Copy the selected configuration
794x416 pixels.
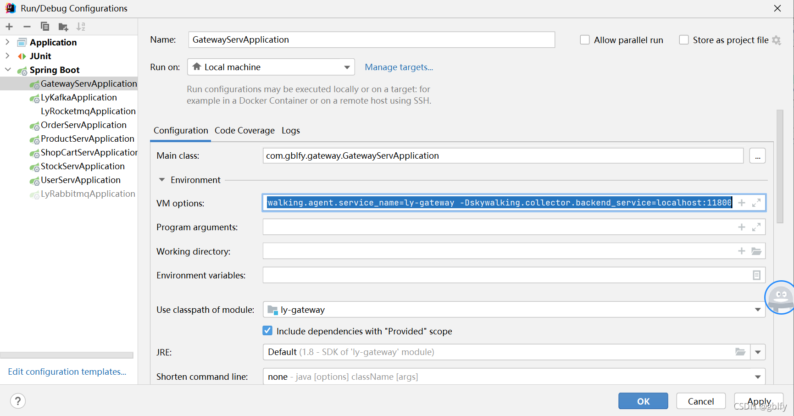[45, 27]
